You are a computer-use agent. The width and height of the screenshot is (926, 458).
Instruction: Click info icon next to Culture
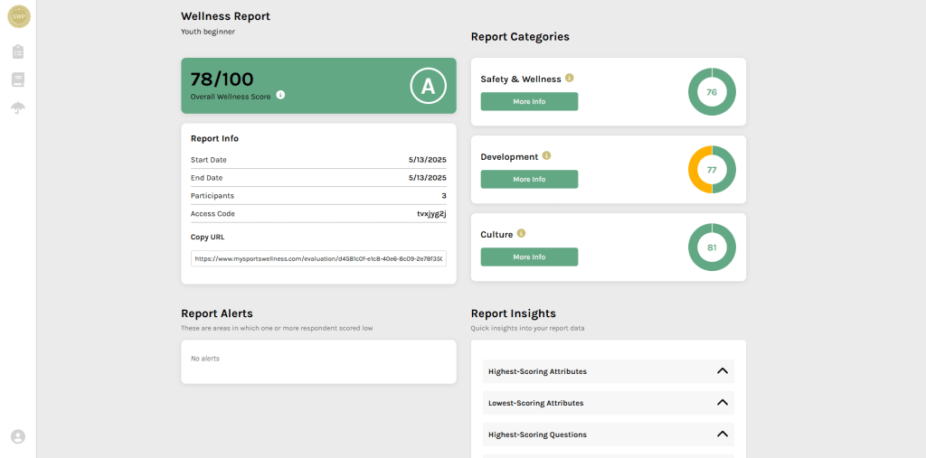[x=521, y=234]
